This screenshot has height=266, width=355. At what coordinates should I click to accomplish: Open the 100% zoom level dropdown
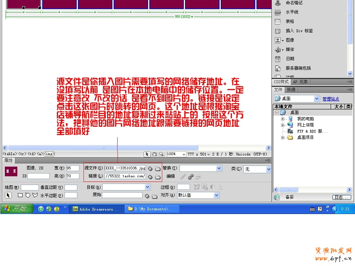tap(184, 154)
